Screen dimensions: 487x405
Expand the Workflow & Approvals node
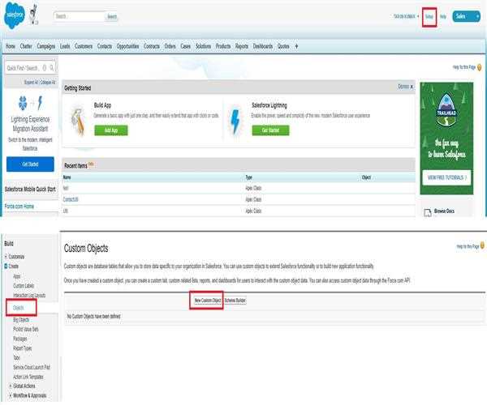pos(11,396)
